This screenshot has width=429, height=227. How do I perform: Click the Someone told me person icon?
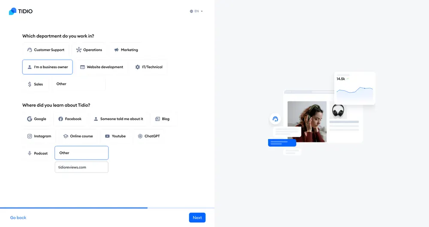click(96, 119)
